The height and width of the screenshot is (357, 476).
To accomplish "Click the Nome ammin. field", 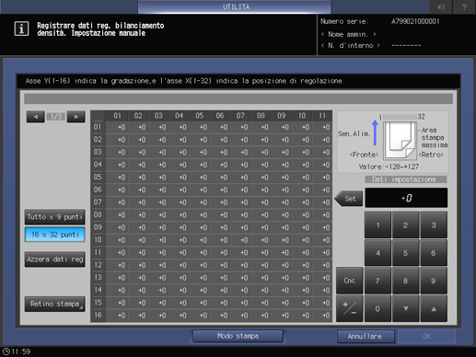I will pos(349,34).
